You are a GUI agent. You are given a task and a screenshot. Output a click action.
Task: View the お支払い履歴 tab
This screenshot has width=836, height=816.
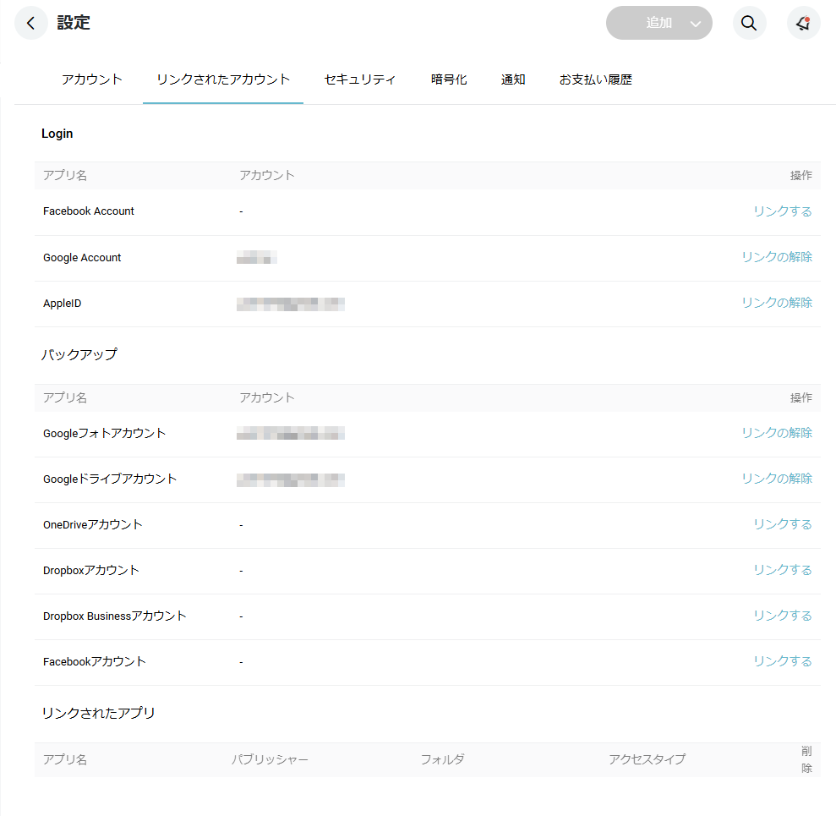595,79
